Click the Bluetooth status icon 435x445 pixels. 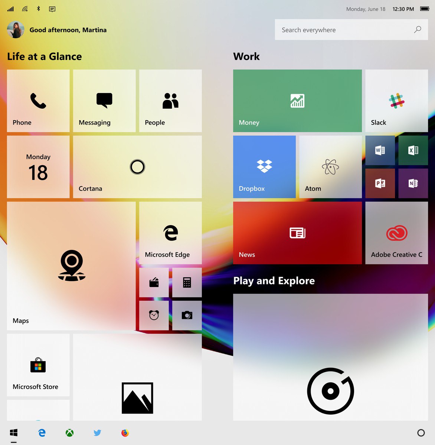(38, 9)
